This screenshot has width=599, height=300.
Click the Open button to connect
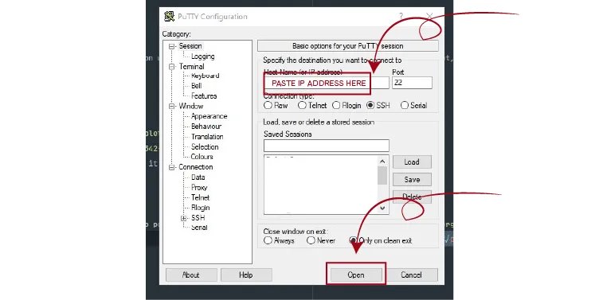click(x=355, y=275)
